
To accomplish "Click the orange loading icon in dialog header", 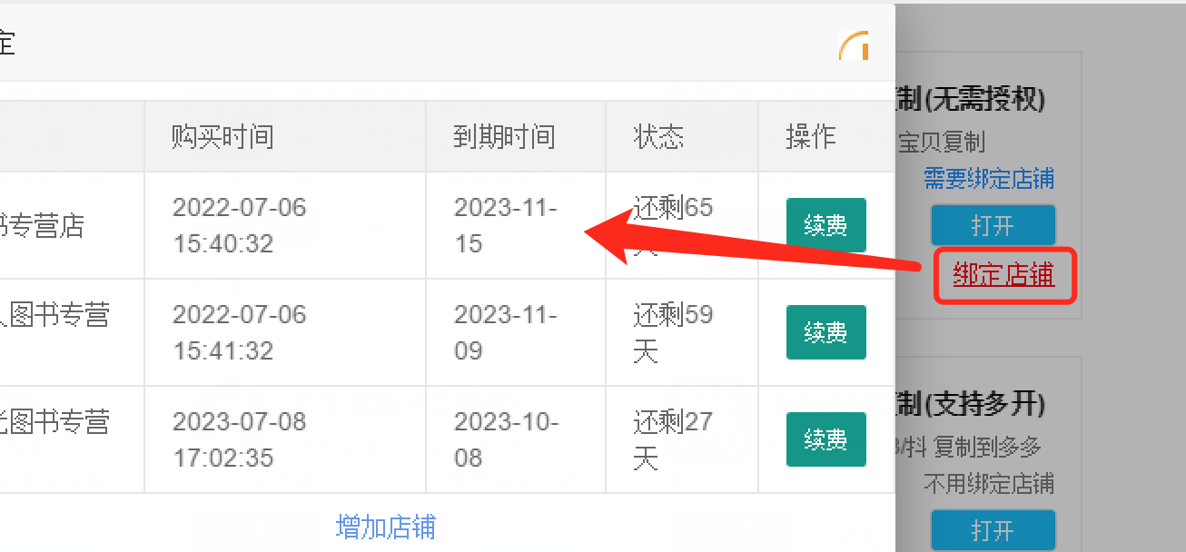I will 855,46.
